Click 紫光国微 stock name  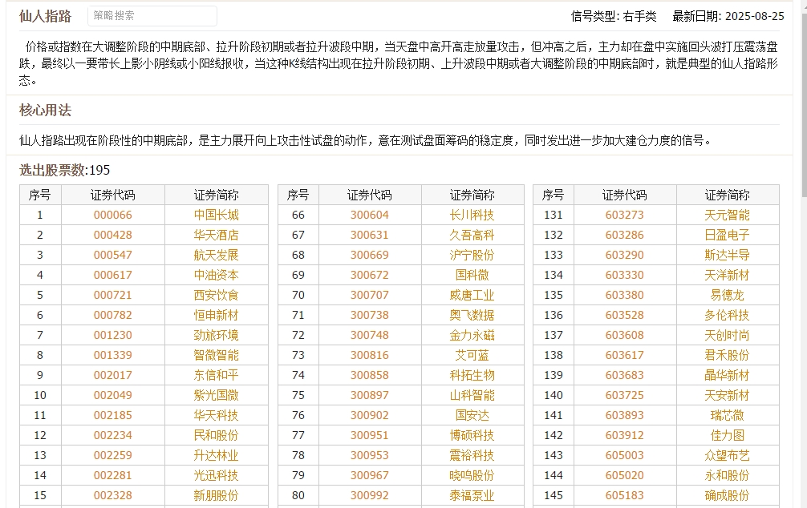(216, 395)
